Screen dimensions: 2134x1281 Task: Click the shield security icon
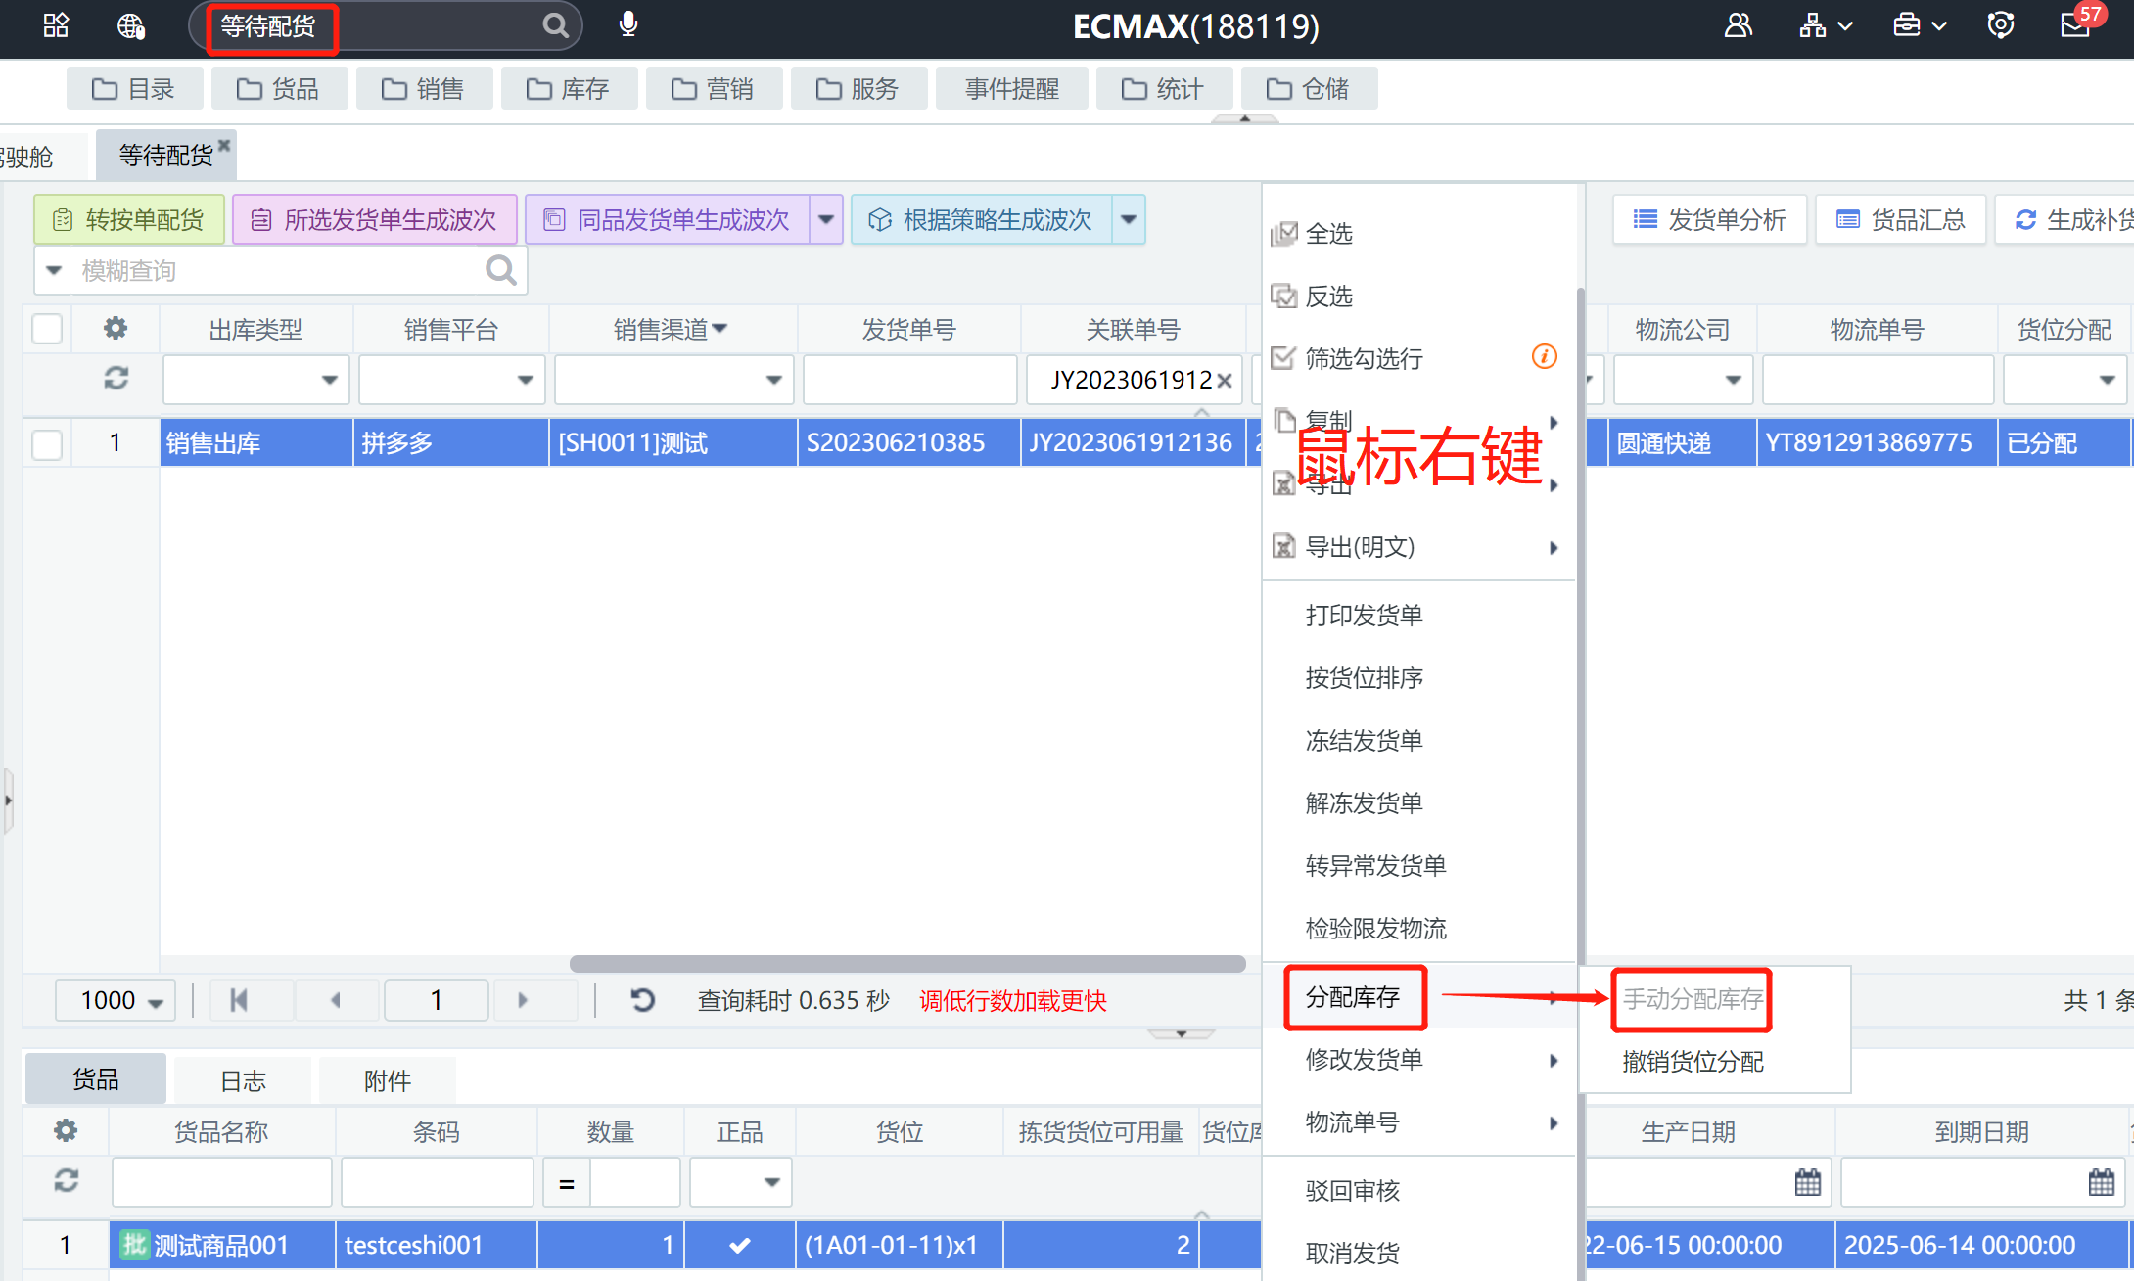[x=2001, y=25]
